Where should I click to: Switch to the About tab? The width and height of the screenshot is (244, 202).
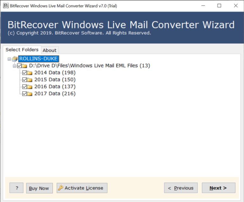tap(50, 50)
